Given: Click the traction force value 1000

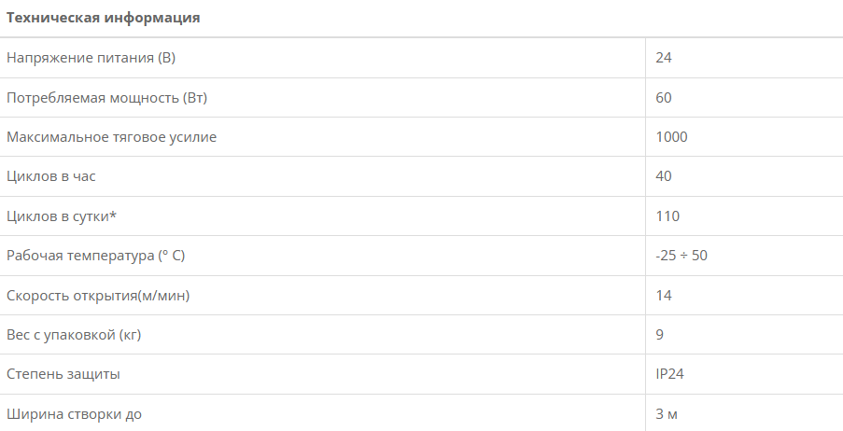Looking at the screenshot, I should pos(671,137).
